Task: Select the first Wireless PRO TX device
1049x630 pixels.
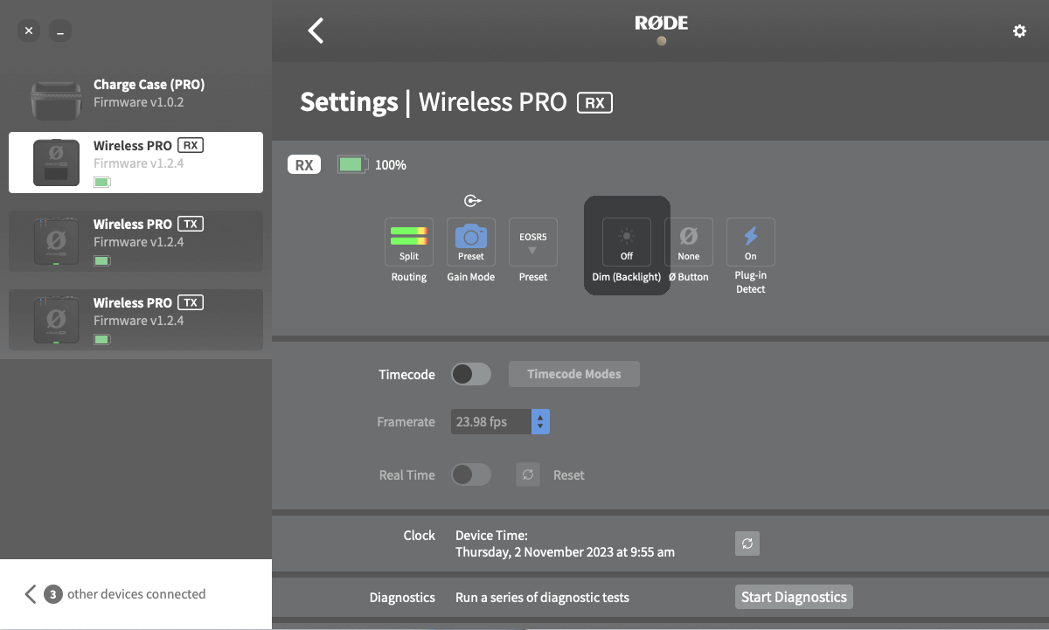Action: (135, 241)
